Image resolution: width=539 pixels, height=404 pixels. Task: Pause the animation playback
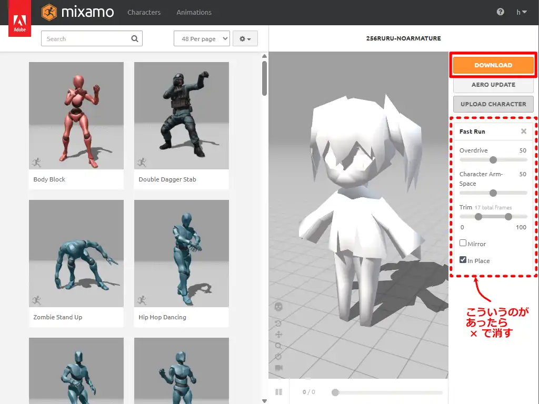click(x=278, y=392)
